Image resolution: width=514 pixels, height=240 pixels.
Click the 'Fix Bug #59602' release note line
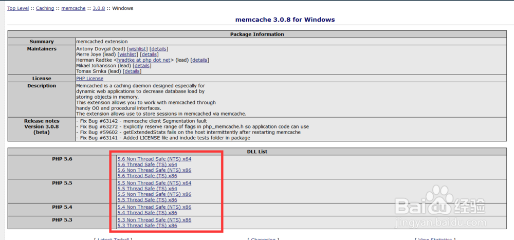pos(189,132)
